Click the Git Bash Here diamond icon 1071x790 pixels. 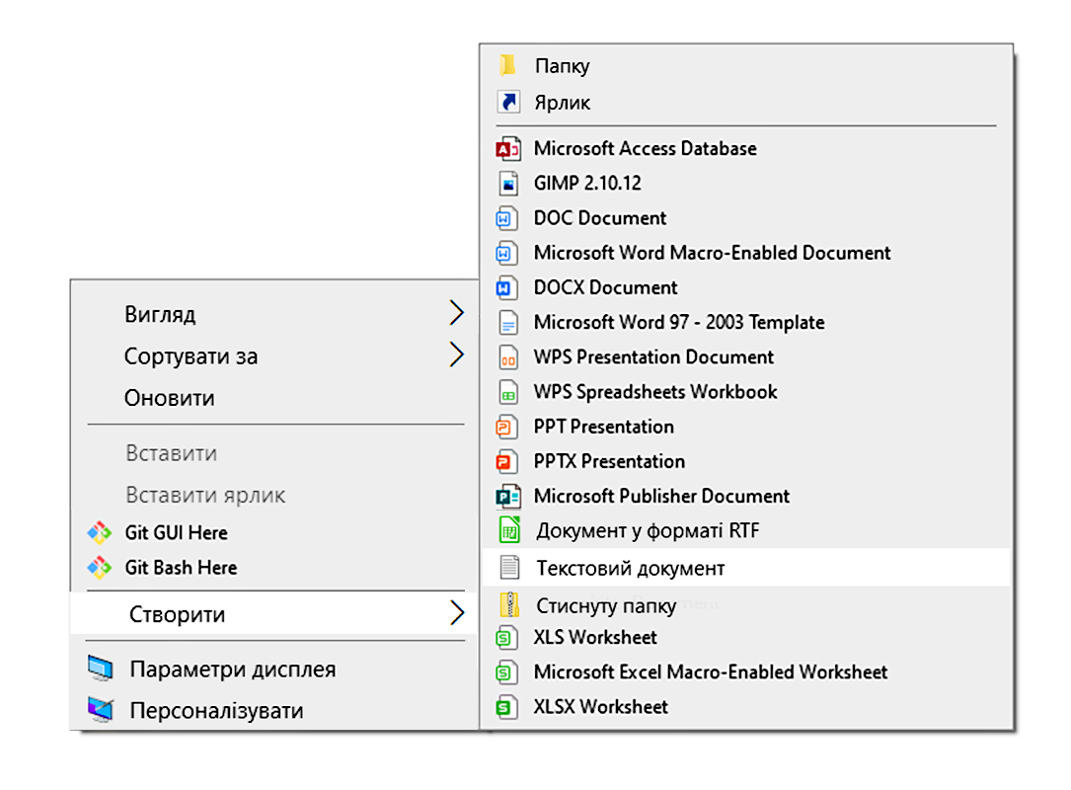100,568
